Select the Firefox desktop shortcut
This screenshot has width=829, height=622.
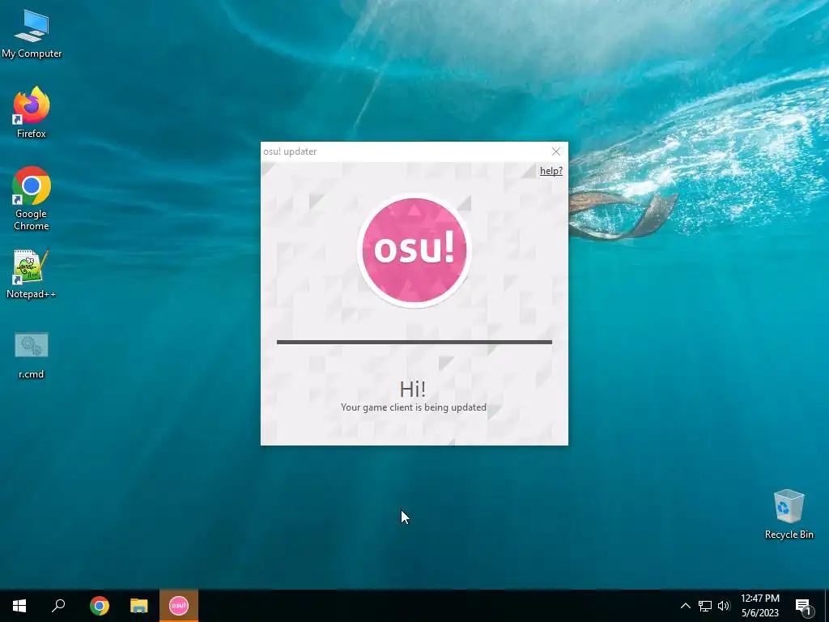tap(32, 112)
